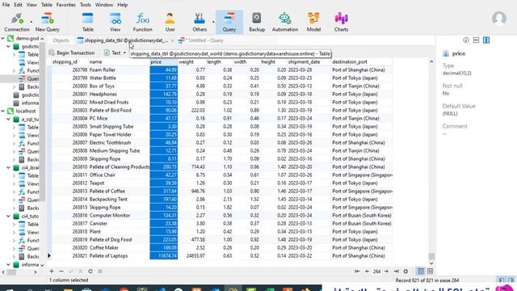Screen dimensions: 517x291
Task: Open the Text dropdown arrow
Action: [x=124, y=53]
